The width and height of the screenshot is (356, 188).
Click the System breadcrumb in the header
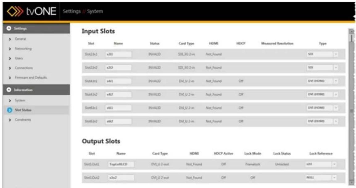pos(95,11)
